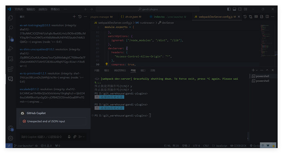Open the 文件(F) menu

coord(19,9)
